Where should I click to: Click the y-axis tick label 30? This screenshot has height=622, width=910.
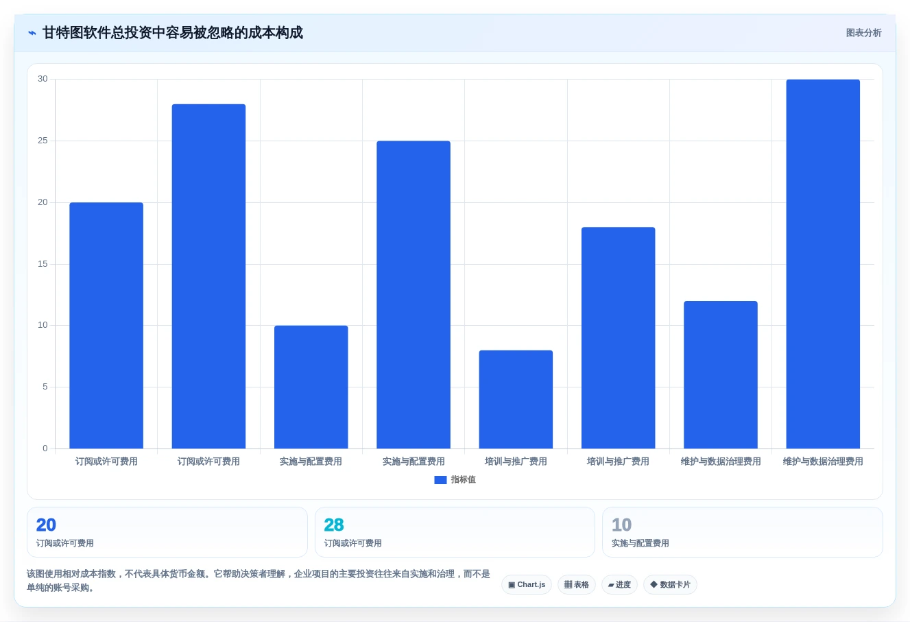click(43, 79)
